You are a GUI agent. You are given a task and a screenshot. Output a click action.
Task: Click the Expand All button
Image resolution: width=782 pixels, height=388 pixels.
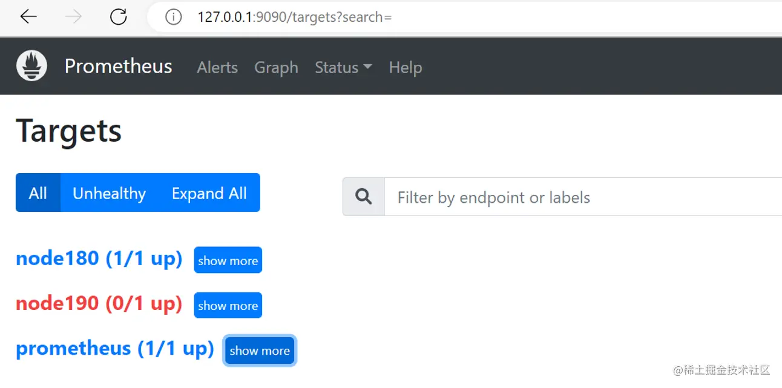coord(209,192)
